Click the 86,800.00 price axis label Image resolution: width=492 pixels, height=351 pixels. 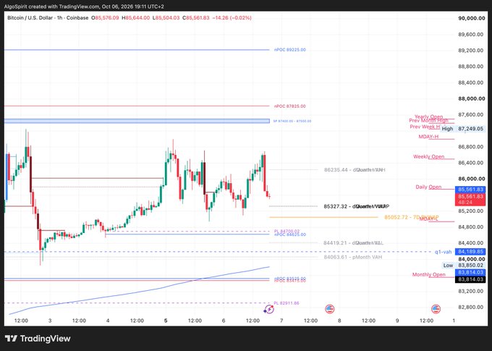pyautogui.click(x=472, y=147)
